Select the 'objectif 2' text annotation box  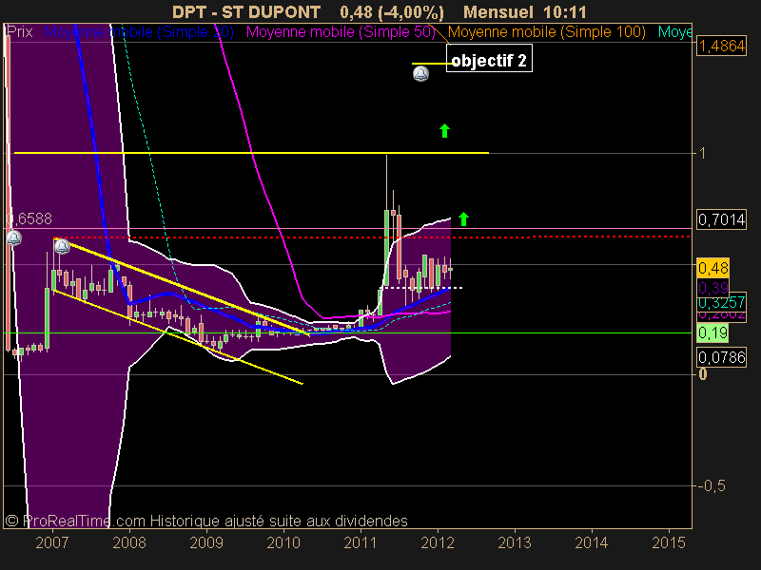(x=489, y=59)
